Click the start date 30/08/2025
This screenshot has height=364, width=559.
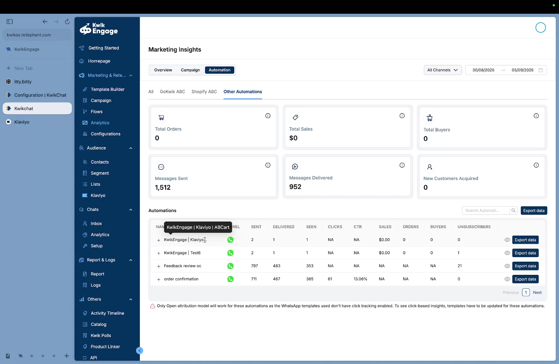click(483, 70)
